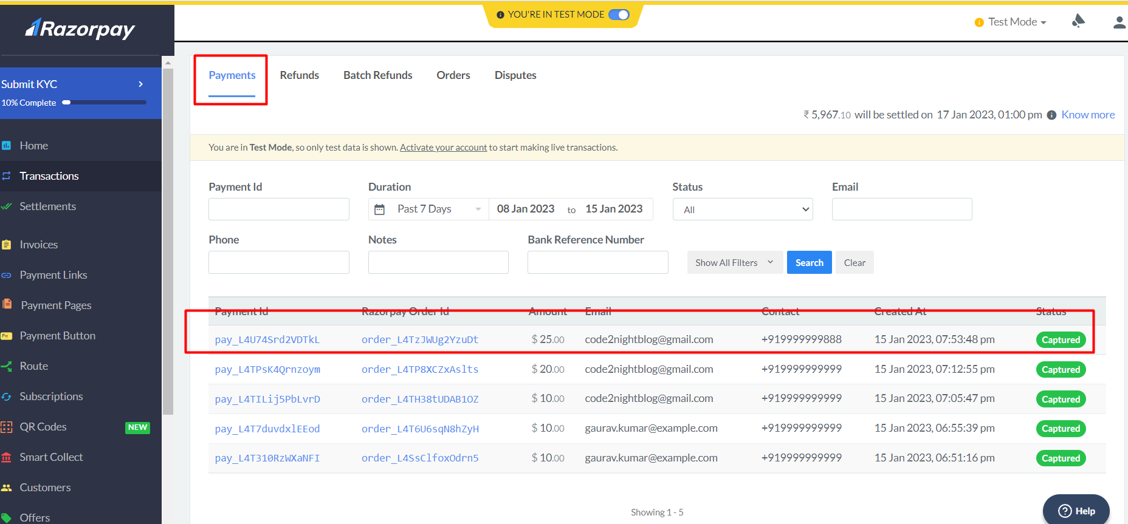Click the Activate your account link
The height and width of the screenshot is (524, 1128).
pyautogui.click(x=444, y=148)
